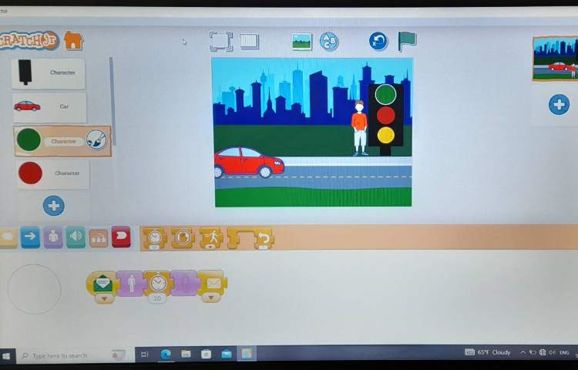Click the orange Home icon

[73, 41]
